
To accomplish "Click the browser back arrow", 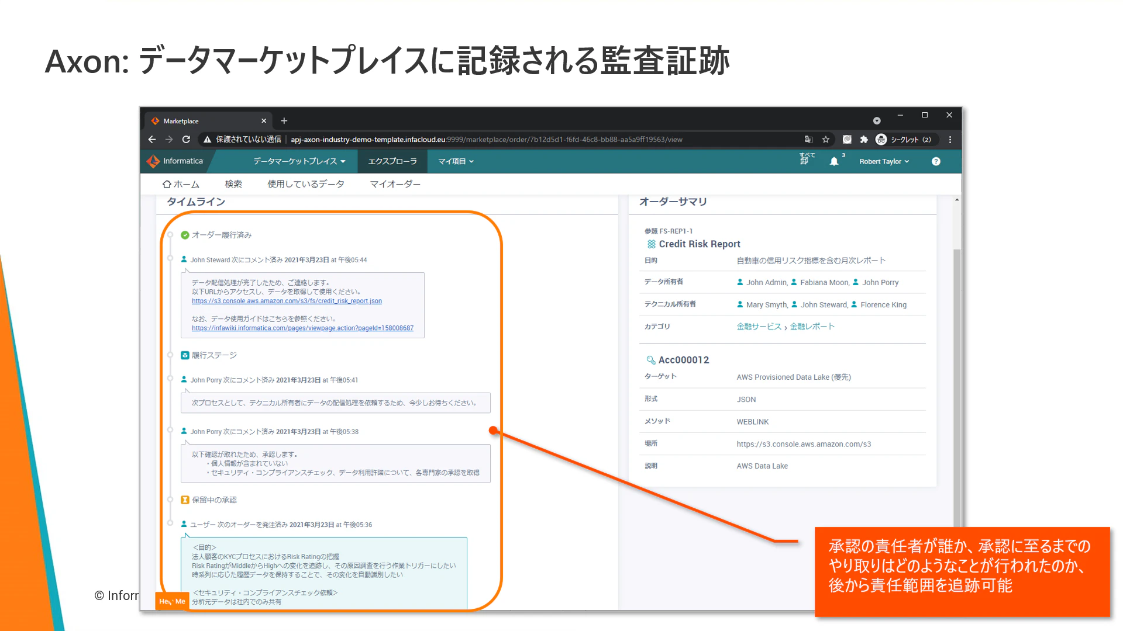I will (152, 140).
